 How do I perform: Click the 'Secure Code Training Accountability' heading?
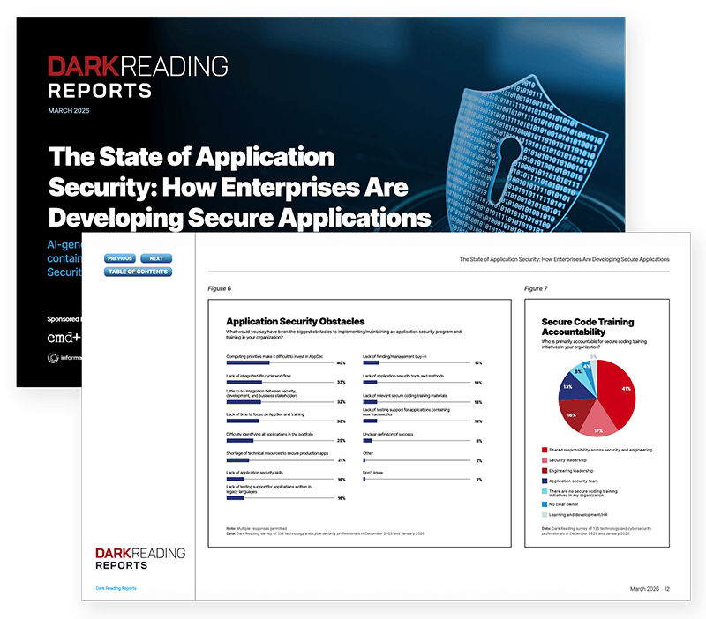(x=588, y=326)
